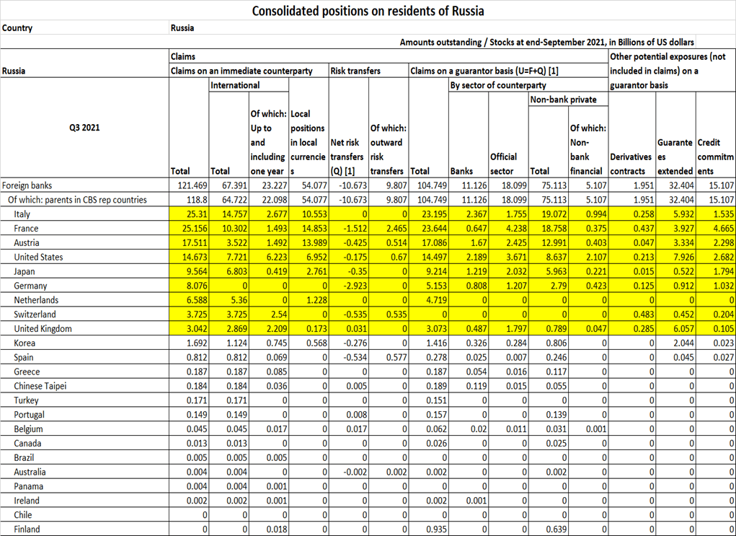Select the 'Credit commitments' column header

pyautogui.click(x=715, y=157)
